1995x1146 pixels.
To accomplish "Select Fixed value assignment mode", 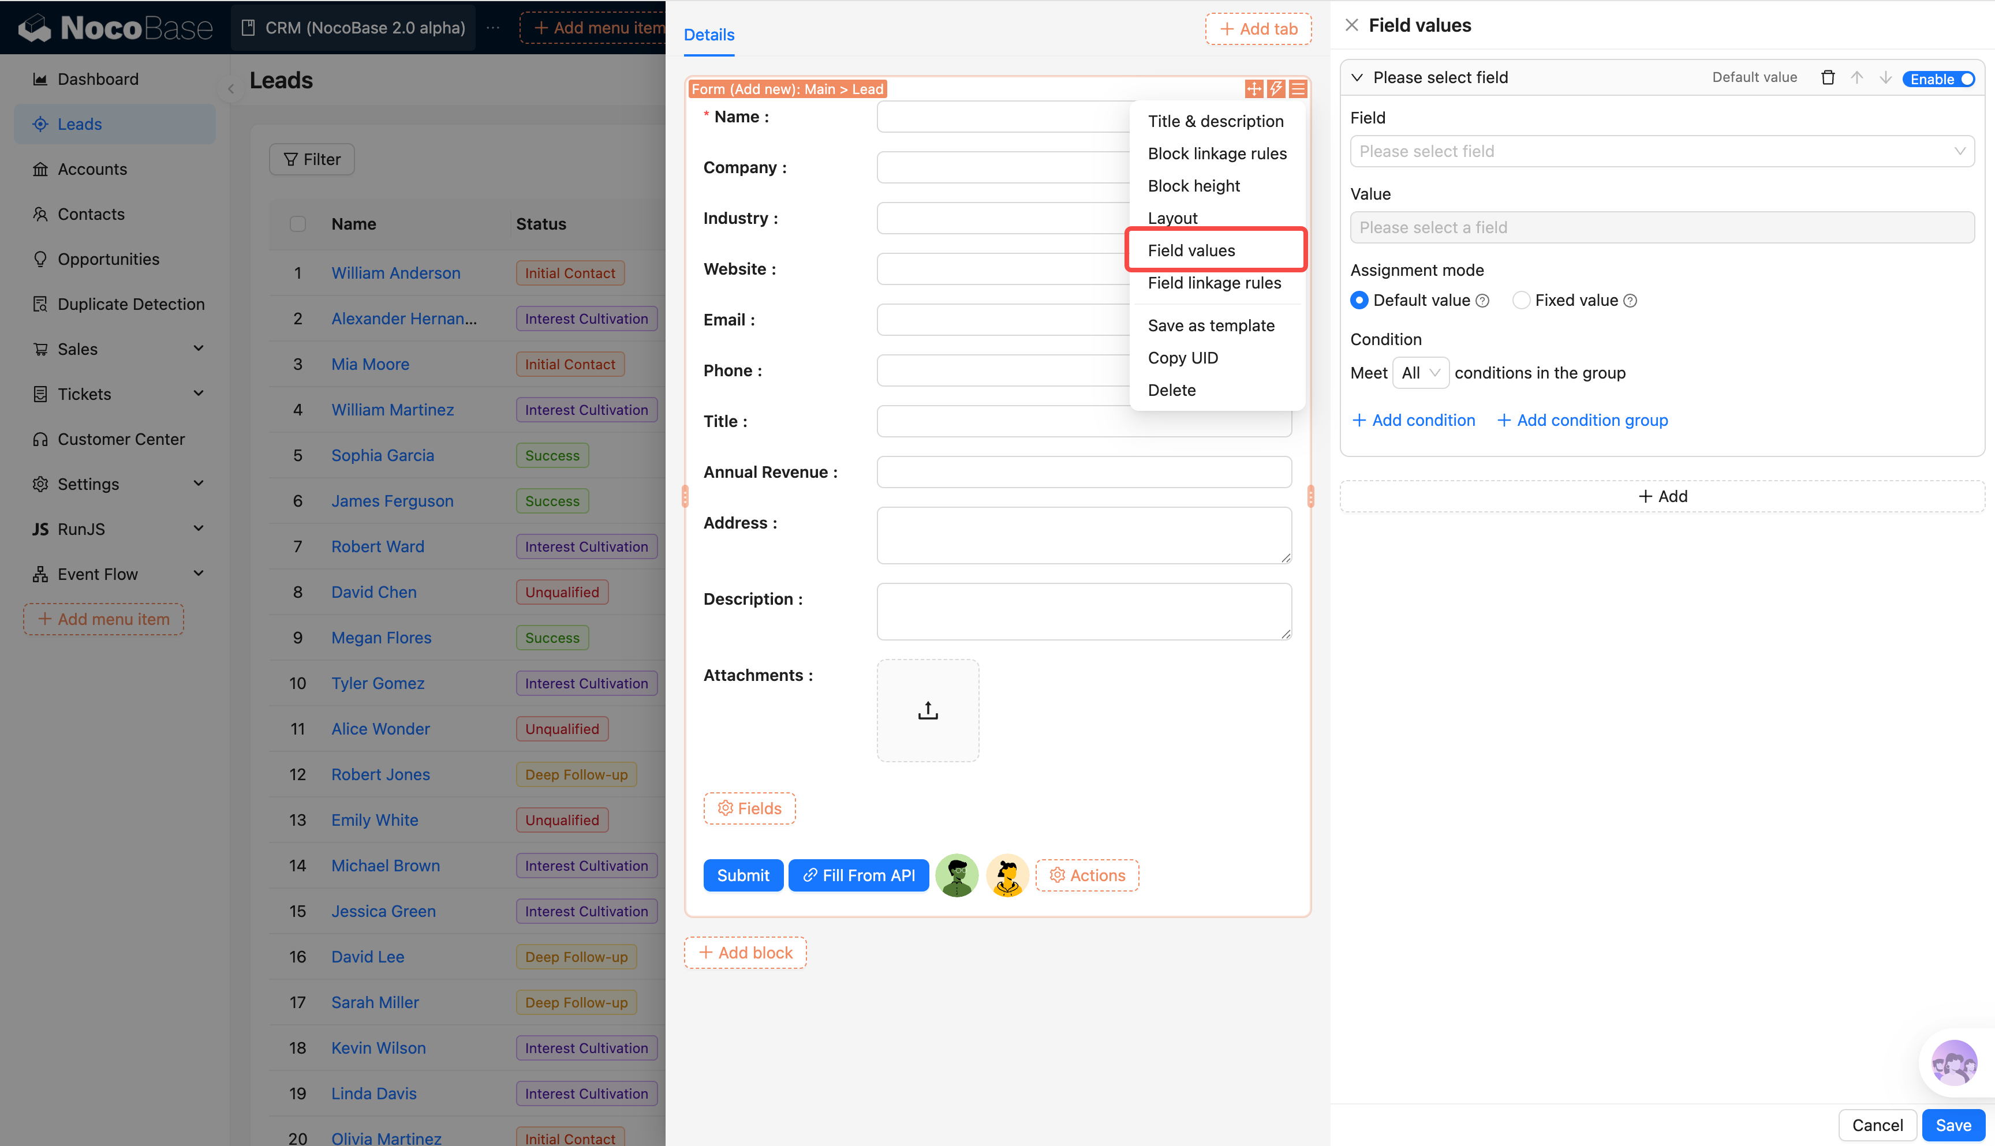I will 1521,300.
